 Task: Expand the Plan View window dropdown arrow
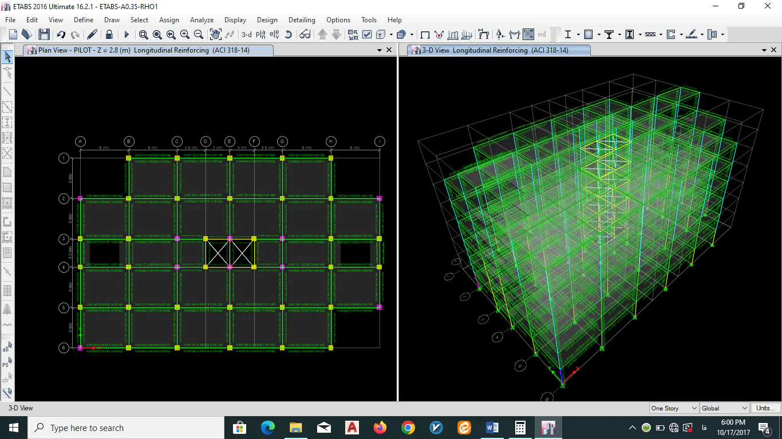click(x=379, y=50)
